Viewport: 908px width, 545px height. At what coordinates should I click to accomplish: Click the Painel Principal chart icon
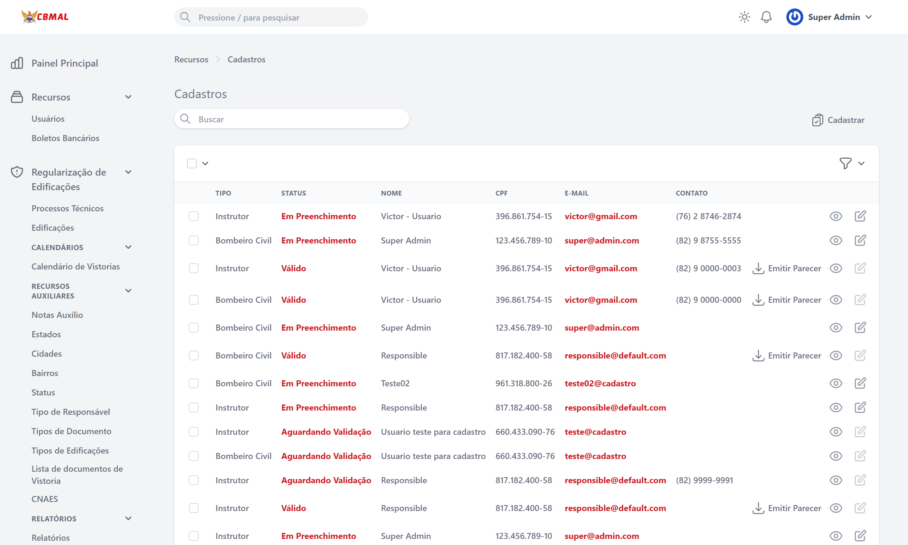17,63
